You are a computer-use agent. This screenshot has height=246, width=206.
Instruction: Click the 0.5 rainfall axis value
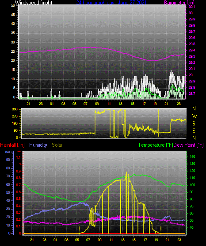[19, 199]
